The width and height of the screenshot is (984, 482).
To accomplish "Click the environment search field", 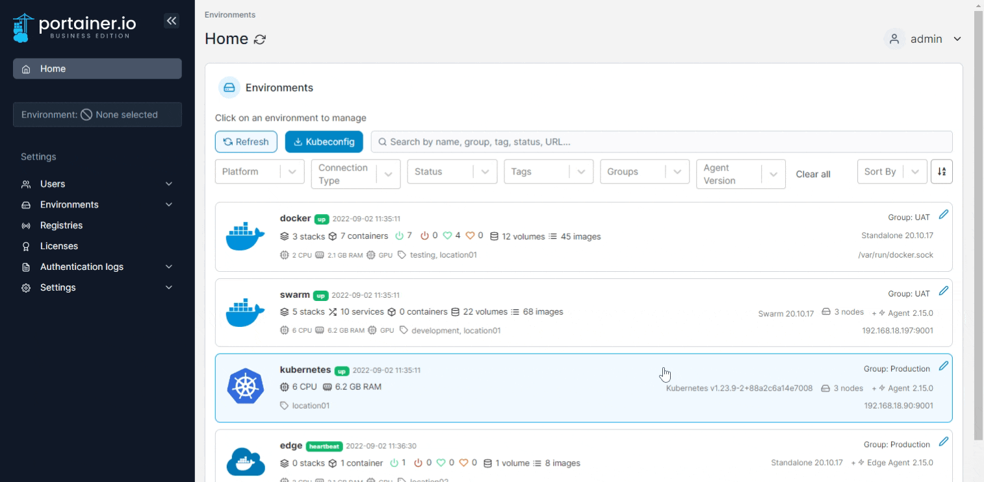I will (x=662, y=142).
